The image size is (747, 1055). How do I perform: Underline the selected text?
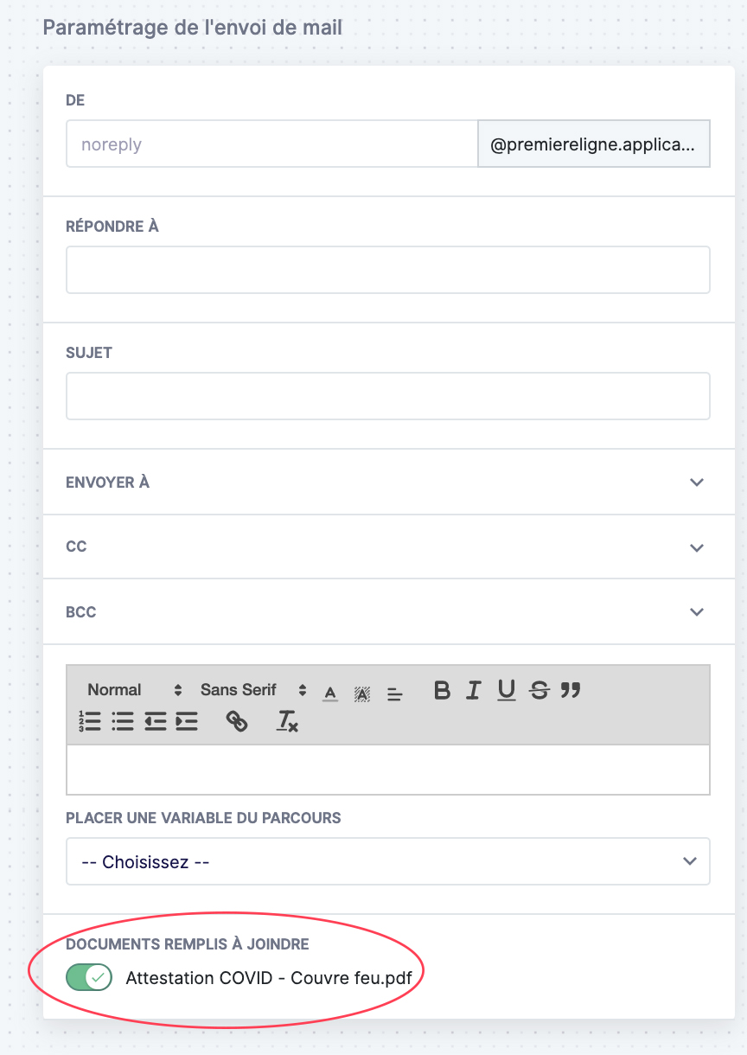(x=507, y=690)
